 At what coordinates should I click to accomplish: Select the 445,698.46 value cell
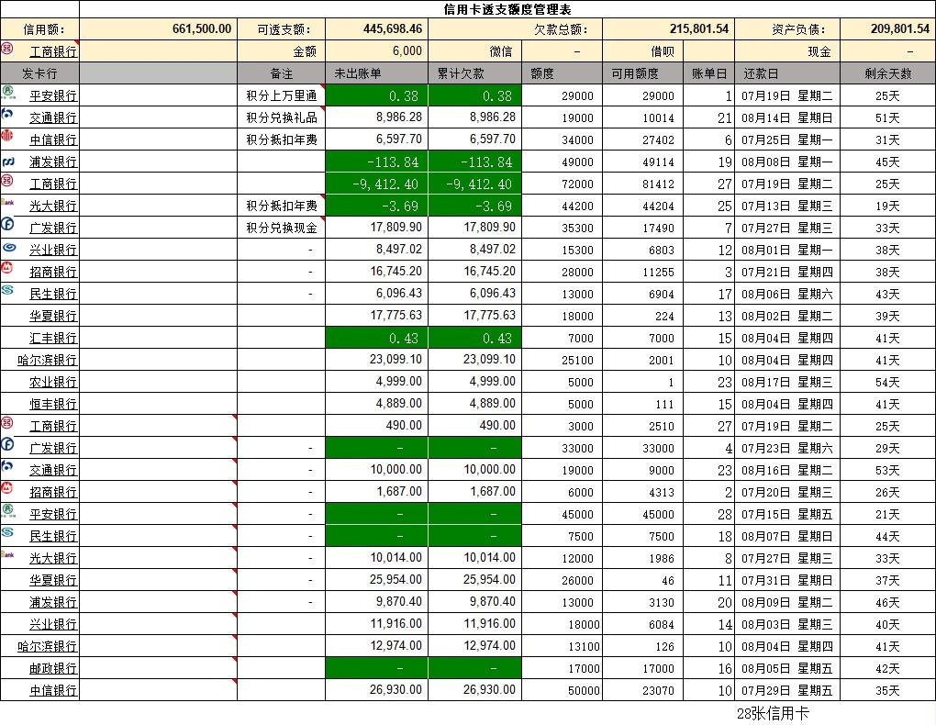[376, 29]
